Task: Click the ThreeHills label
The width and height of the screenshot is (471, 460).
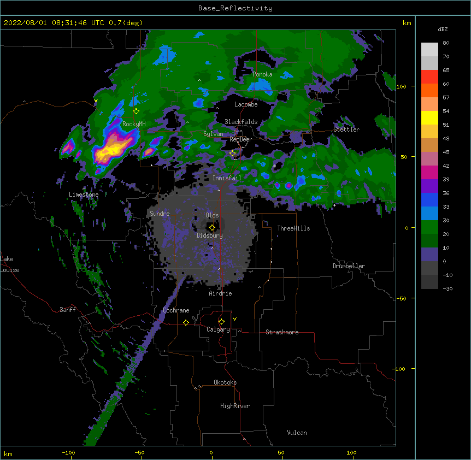Action: tap(293, 228)
